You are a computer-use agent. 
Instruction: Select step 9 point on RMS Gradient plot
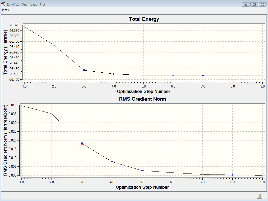tap(262, 176)
